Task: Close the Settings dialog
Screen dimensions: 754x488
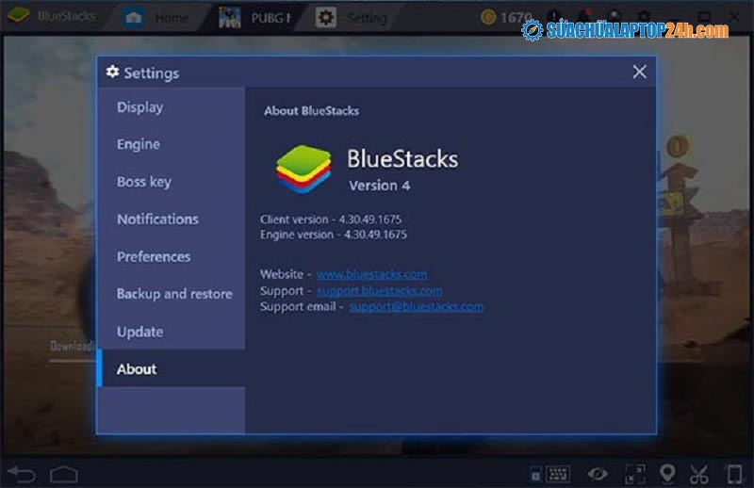Action: coord(639,72)
